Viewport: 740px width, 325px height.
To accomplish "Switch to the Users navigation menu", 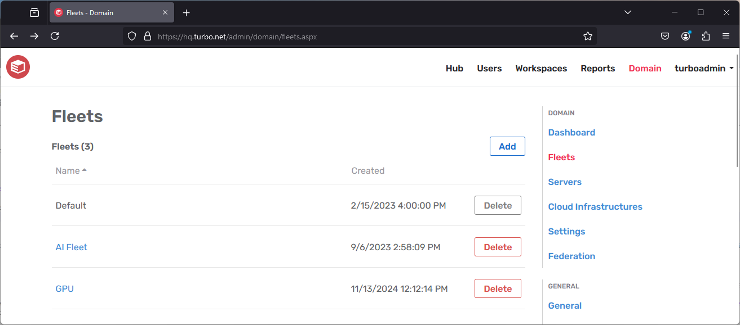I will [x=489, y=68].
